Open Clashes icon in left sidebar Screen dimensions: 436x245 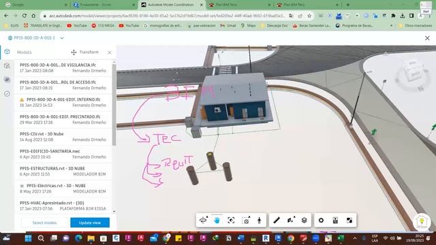(x=7, y=66)
